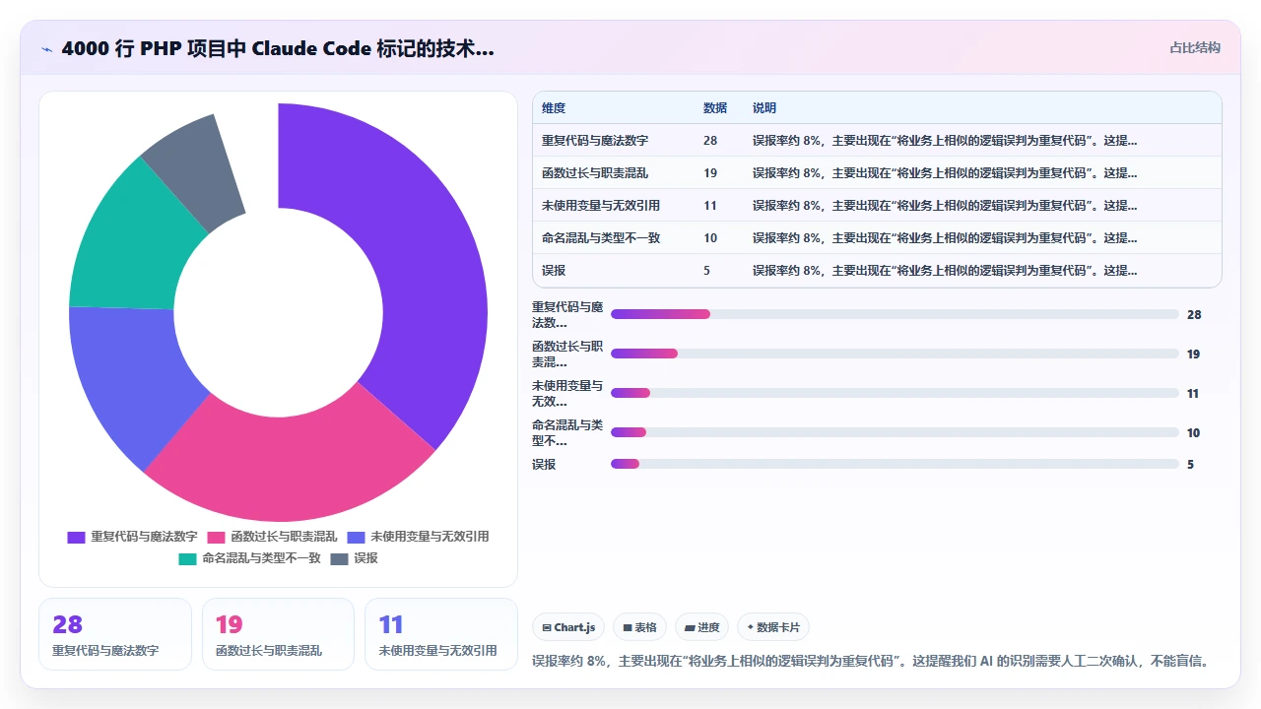The height and width of the screenshot is (709, 1261).
Task: Toggle legend item 重复代码与魔法数字
Action: click(x=132, y=537)
